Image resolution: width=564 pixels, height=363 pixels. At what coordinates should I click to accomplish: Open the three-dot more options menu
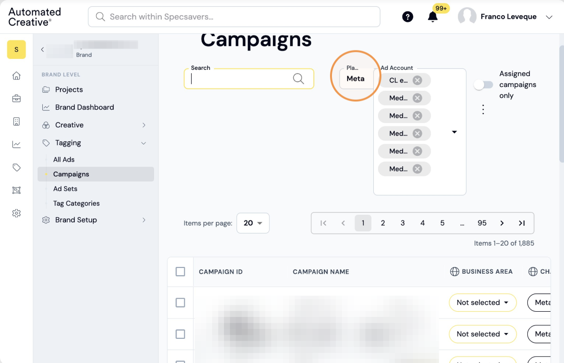(483, 109)
